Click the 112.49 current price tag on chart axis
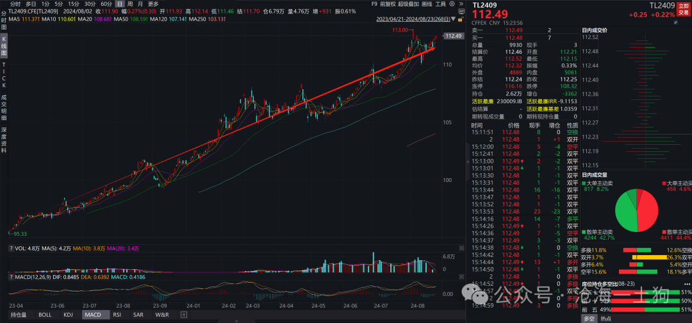Screen dimensions: 692x323 454,36
